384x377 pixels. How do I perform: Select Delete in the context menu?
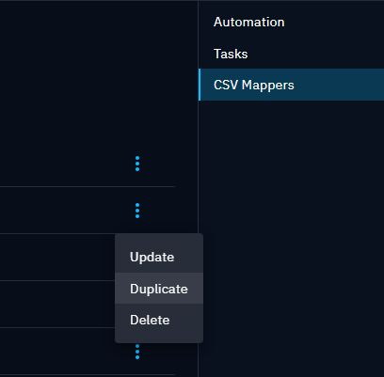click(x=159, y=320)
